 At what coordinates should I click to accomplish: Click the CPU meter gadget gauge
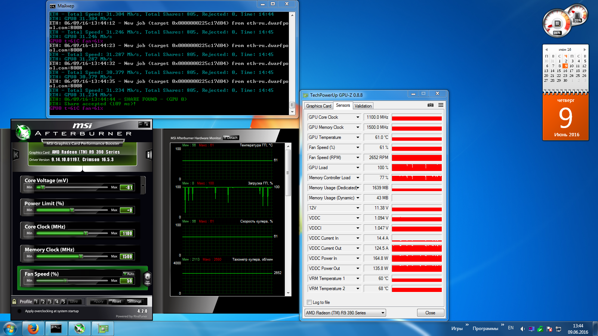(557, 24)
